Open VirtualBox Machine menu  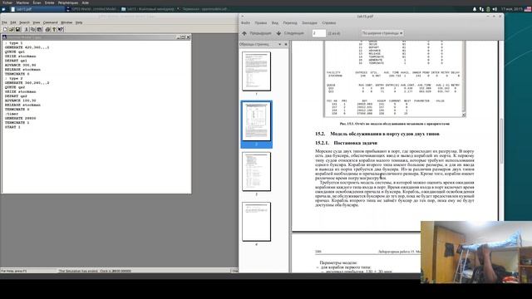22,2
